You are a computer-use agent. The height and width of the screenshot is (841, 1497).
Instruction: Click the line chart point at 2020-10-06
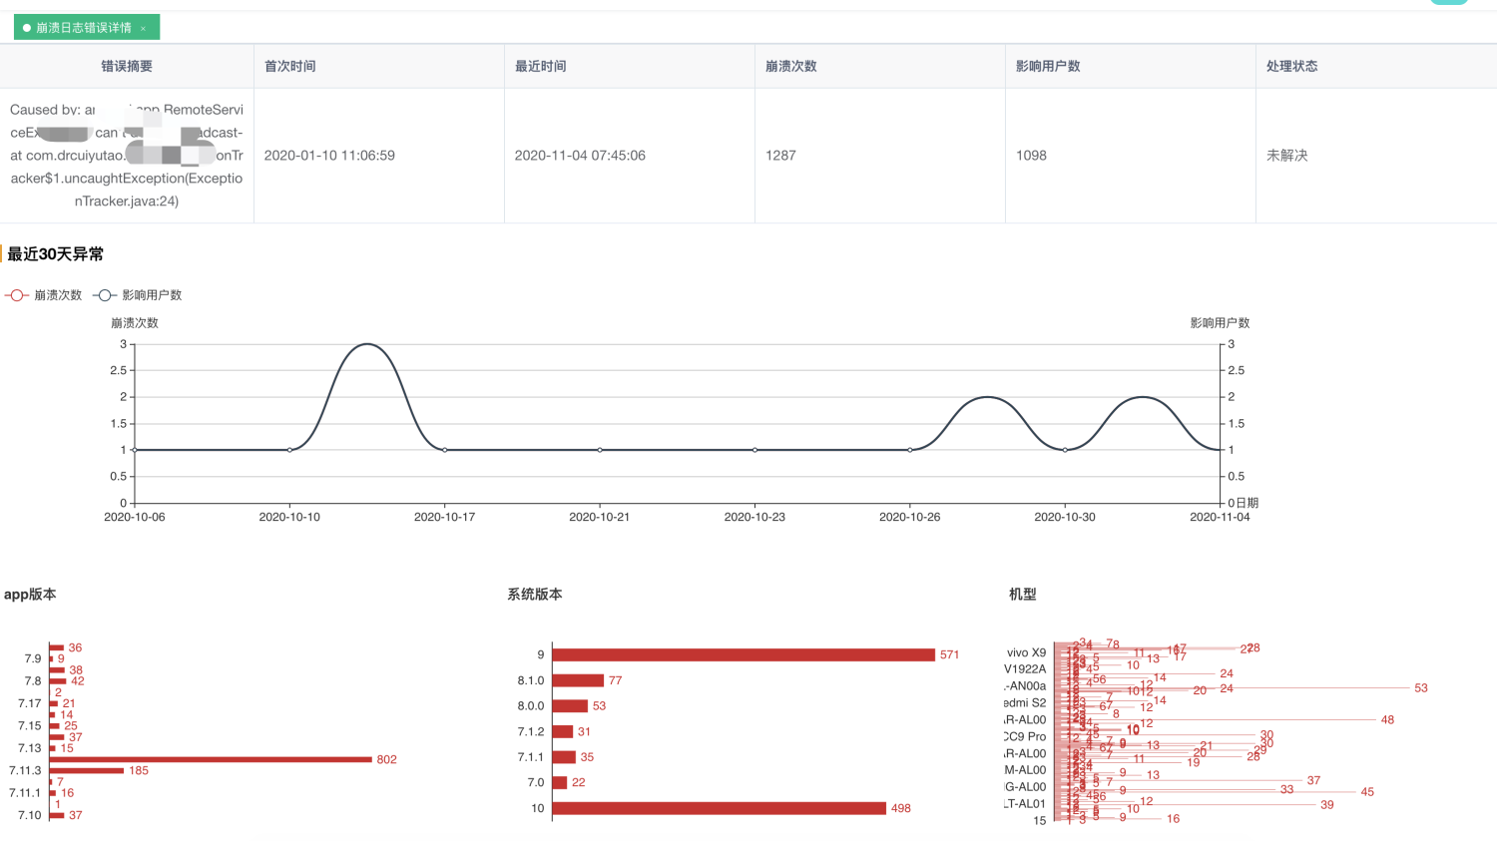(x=135, y=450)
